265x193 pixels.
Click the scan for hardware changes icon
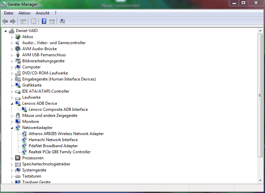coord(62,21)
